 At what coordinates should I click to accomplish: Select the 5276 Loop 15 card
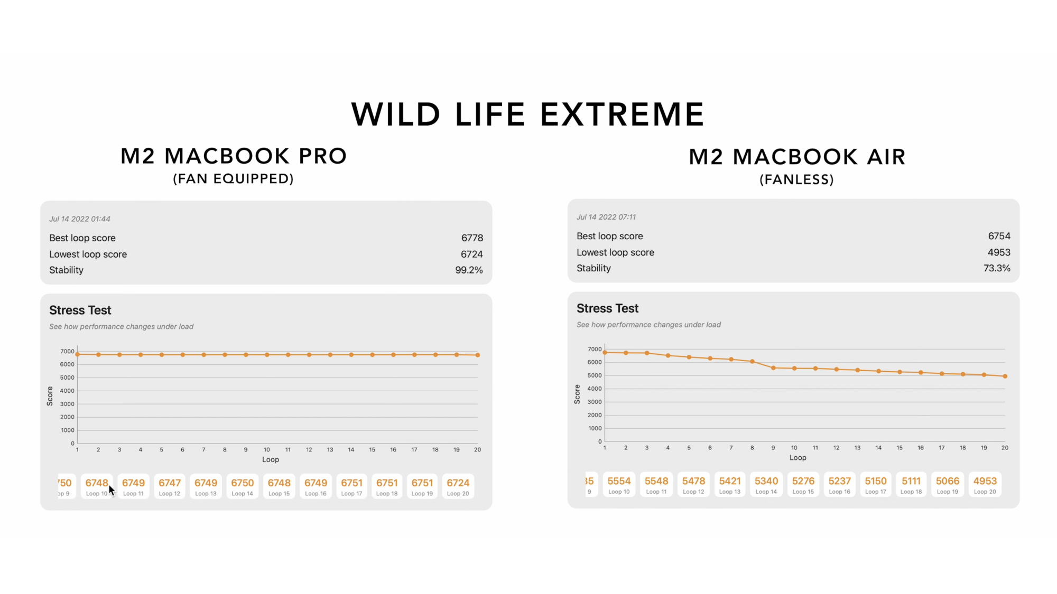tap(803, 485)
